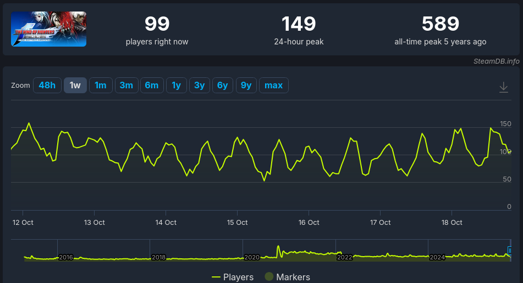Screen dimensions: 523x283
Task: Click the '150' y-axis label
Action: tap(505, 124)
